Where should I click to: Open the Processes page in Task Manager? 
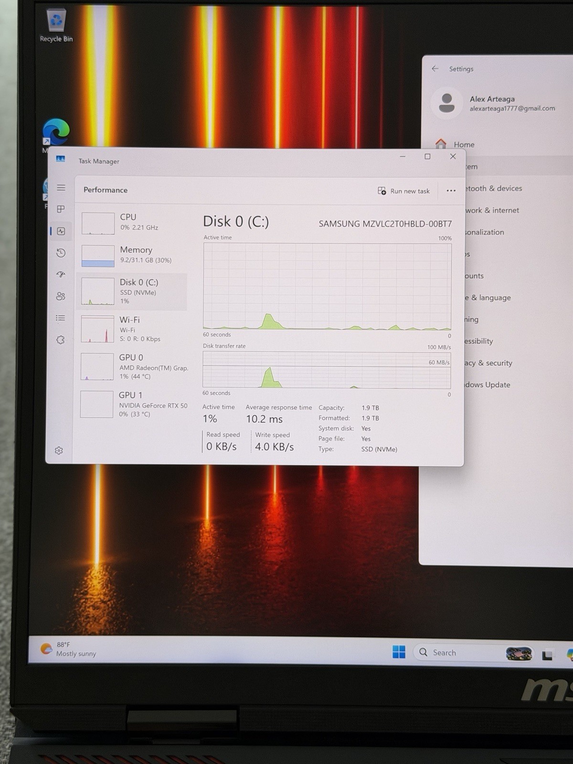(x=61, y=209)
